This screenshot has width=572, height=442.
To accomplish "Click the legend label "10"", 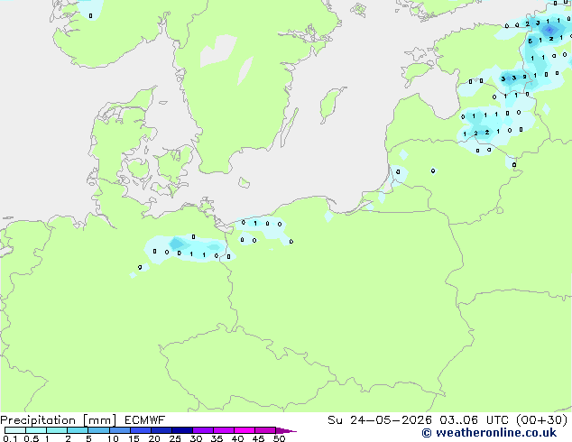I will click(x=113, y=438).
